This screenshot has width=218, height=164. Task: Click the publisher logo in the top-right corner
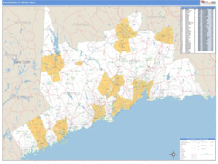208,3
